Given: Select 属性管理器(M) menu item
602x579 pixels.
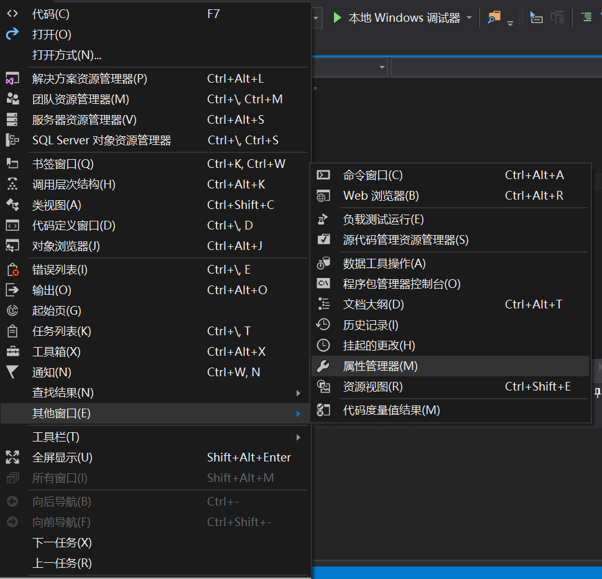Looking at the screenshot, I should [381, 366].
